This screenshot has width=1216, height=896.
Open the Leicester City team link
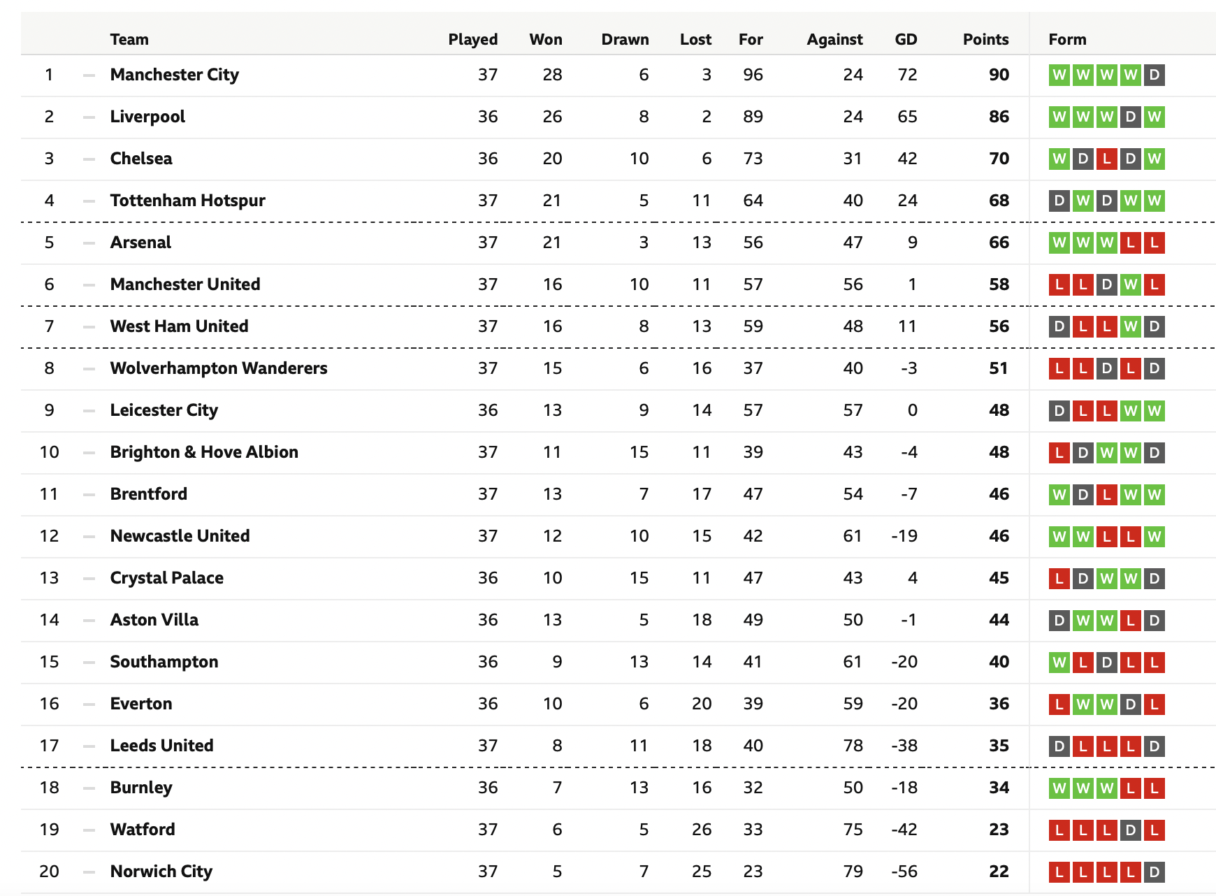164,410
